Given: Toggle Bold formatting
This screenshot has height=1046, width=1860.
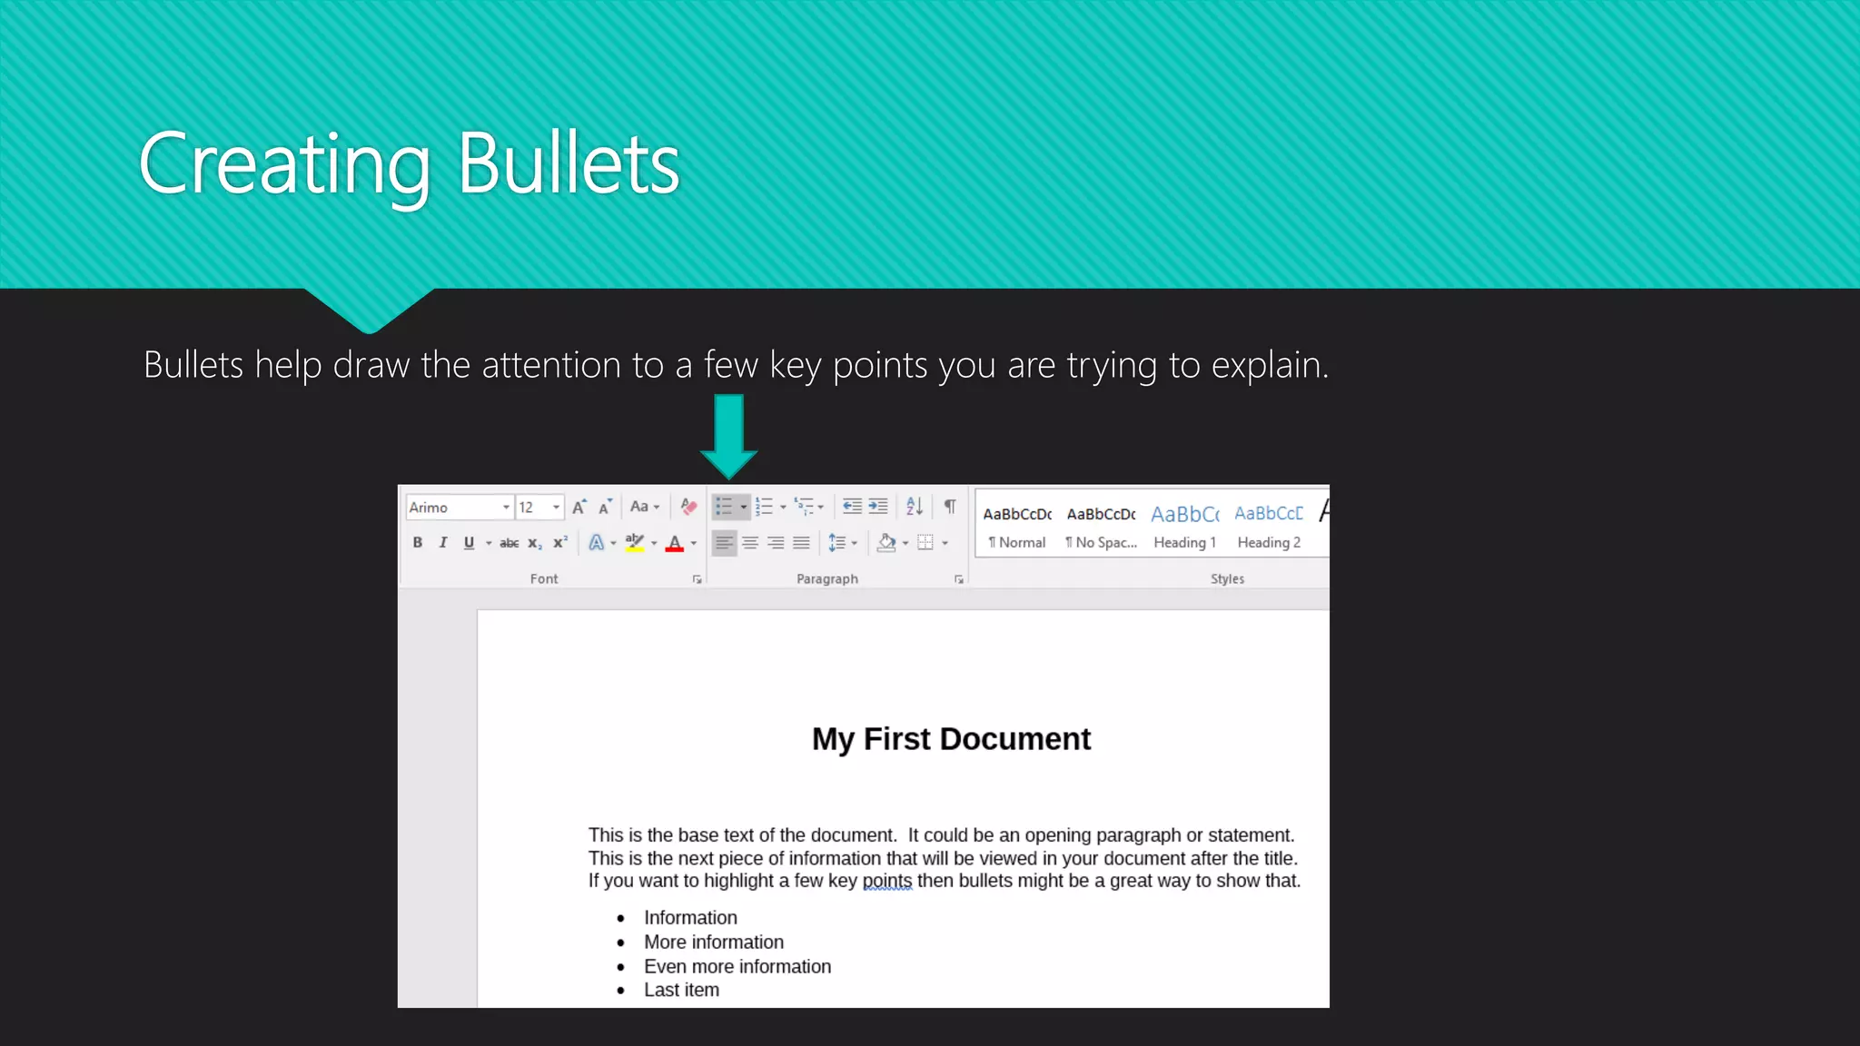Looking at the screenshot, I should 418,542.
